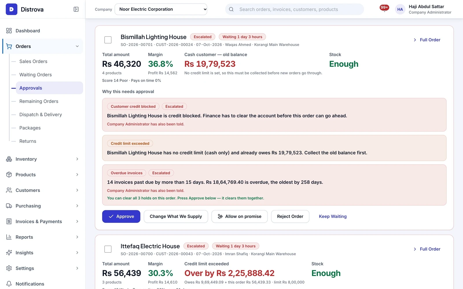Click the Insights sparkle icon

9,253
